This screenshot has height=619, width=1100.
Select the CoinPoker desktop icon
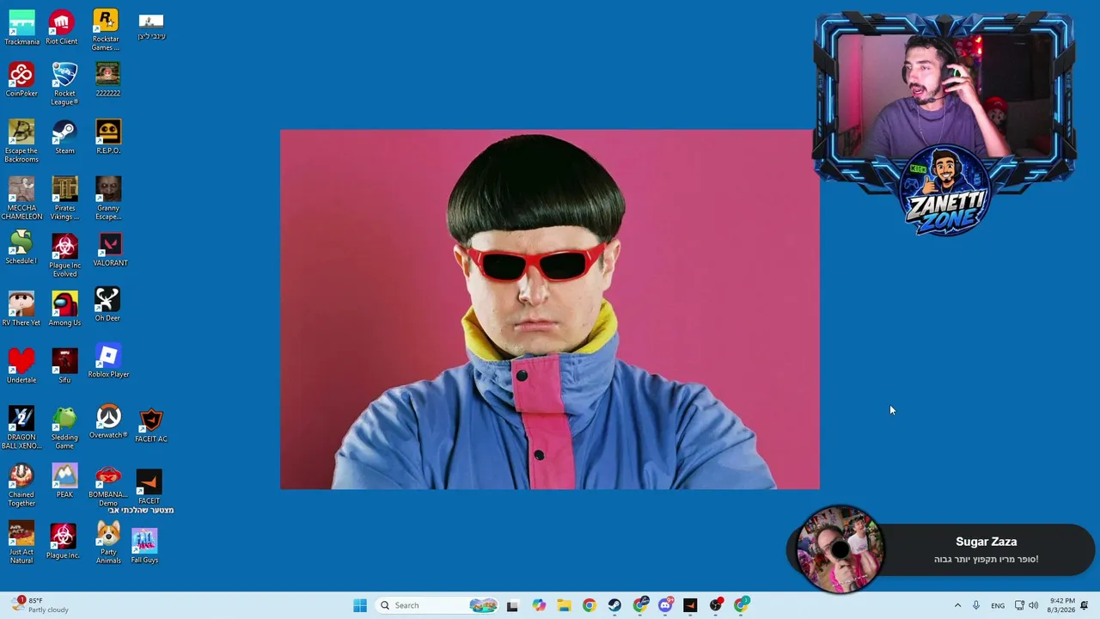21,79
